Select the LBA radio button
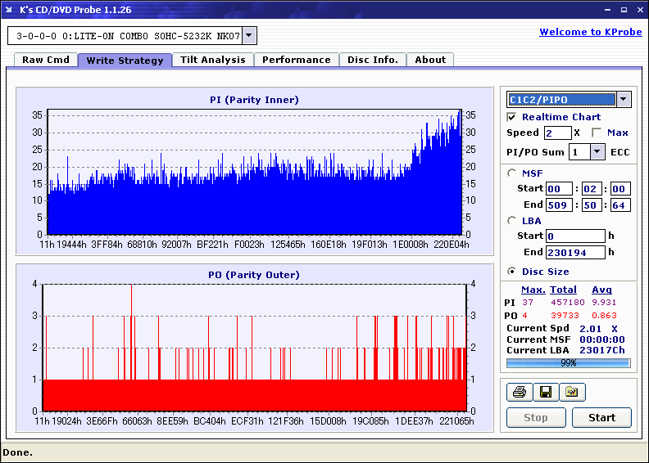The image size is (649, 463). [512, 220]
